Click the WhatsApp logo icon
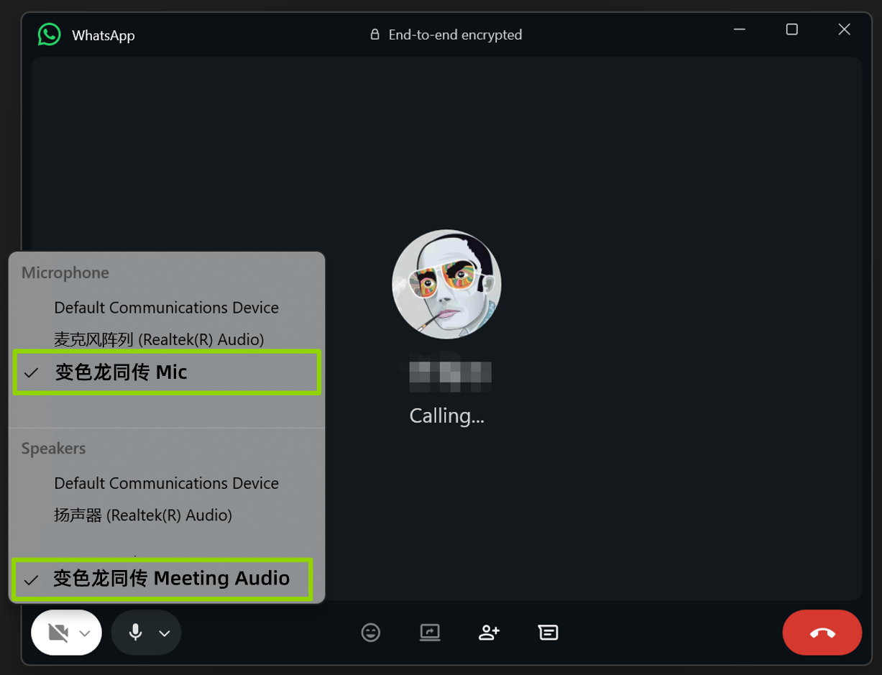The height and width of the screenshot is (675, 882). coord(50,35)
